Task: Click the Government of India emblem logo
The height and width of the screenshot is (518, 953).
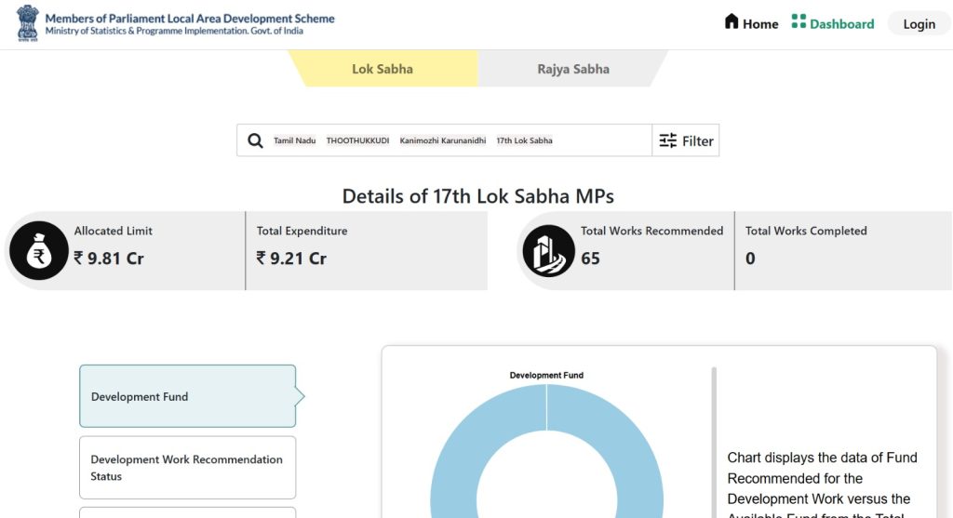Action: pyautogui.click(x=28, y=23)
